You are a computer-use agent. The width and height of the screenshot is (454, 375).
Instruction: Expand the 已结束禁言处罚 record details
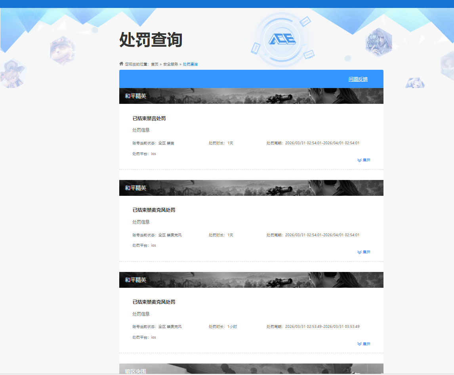pos(364,160)
